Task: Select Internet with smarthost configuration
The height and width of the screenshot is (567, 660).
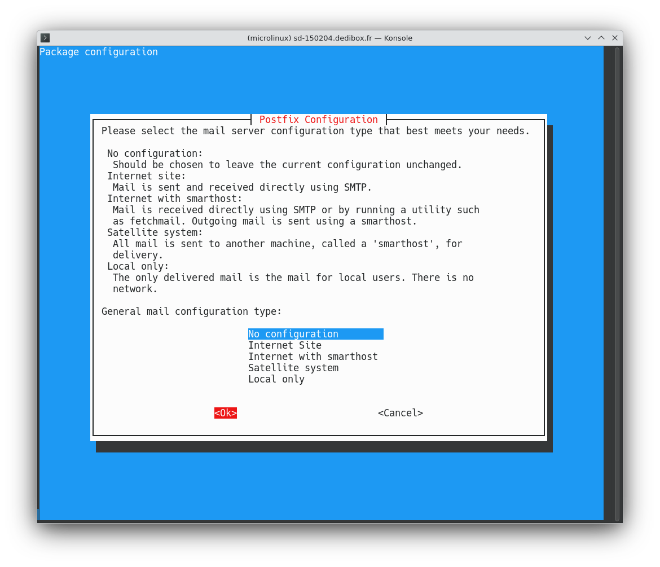Action: [x=313, y=356]
